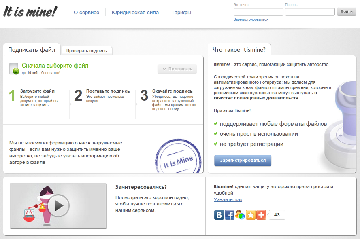Click Сначала выберите файл link
This screenshot has width=360, height=239.
55,66
